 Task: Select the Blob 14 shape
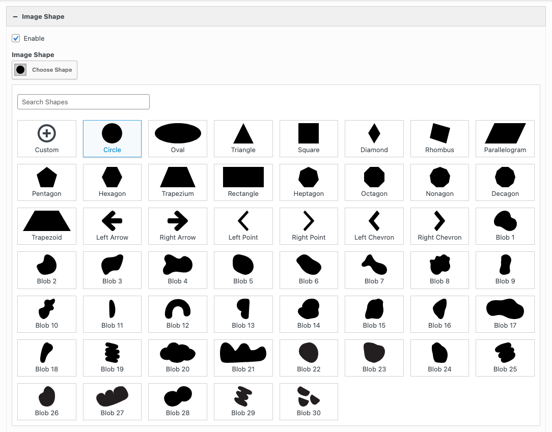coord(309,314)
